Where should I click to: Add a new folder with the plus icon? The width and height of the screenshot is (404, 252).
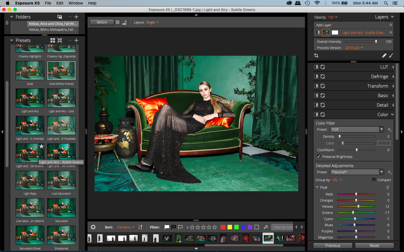click(76, 17)
